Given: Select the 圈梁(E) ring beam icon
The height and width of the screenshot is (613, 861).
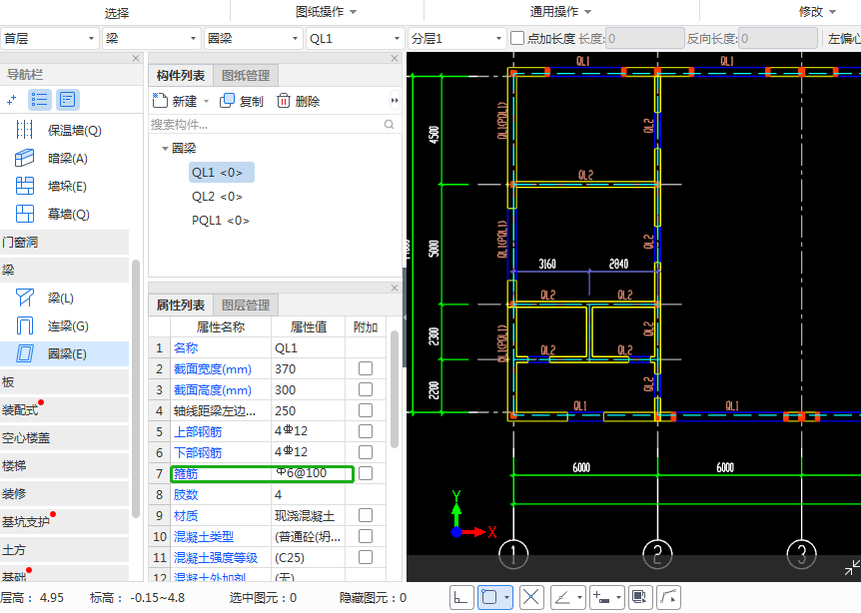Looking at the screenshot, I should click(25, 353).
